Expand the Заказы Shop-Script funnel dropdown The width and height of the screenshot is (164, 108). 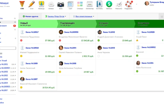[57, 17]
